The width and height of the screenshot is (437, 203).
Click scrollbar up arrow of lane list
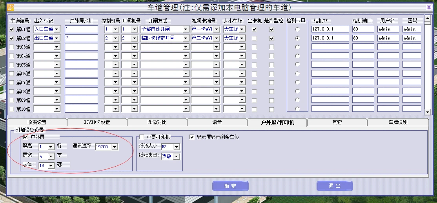point(427,18)
